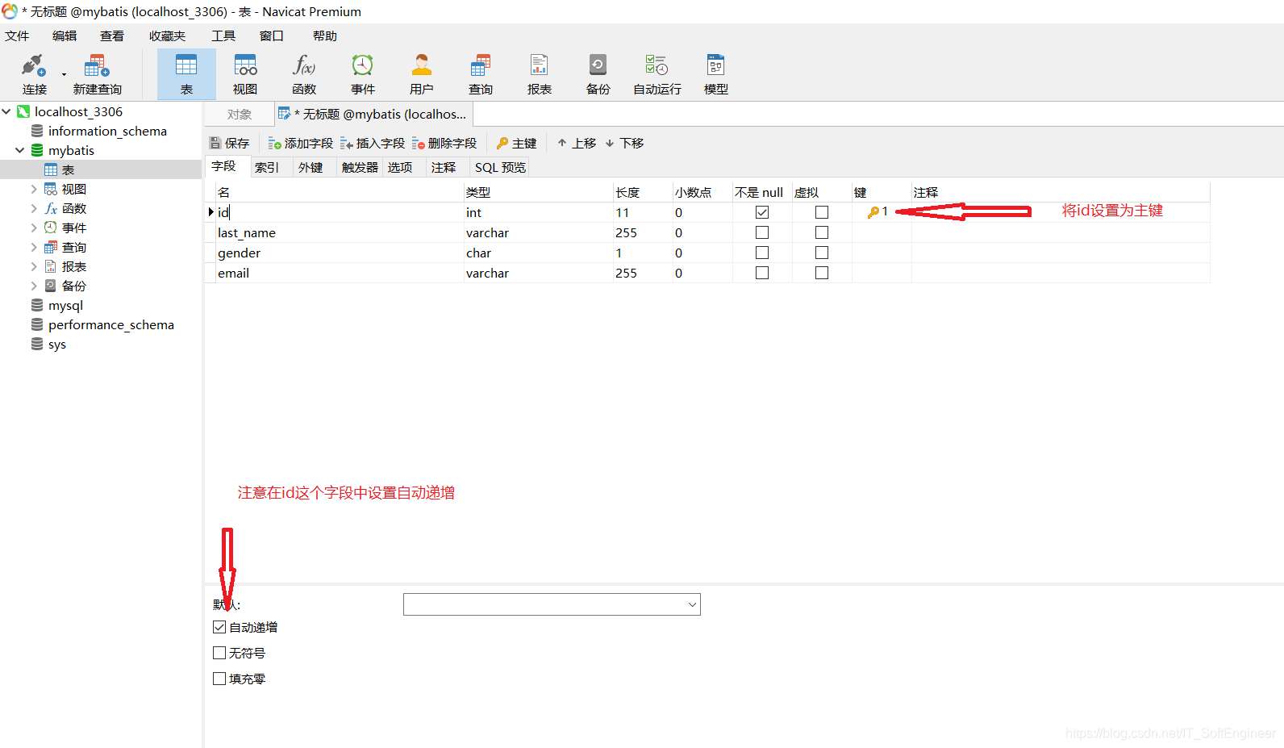This screenshot has height=748, width=1284.
Task: Check 不是 null for last_name field
Action: point(762,232)
